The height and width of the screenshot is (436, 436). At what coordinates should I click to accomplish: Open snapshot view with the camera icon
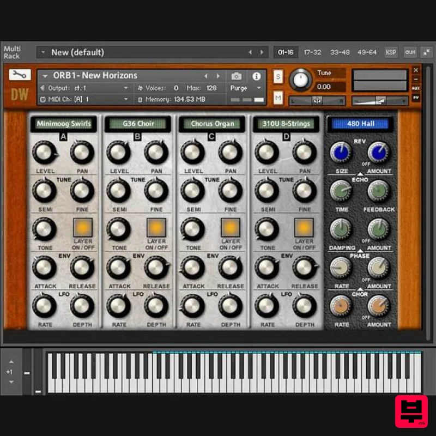[x=237, y=76]
